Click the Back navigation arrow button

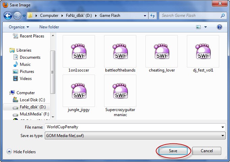(x=8, y=16)
